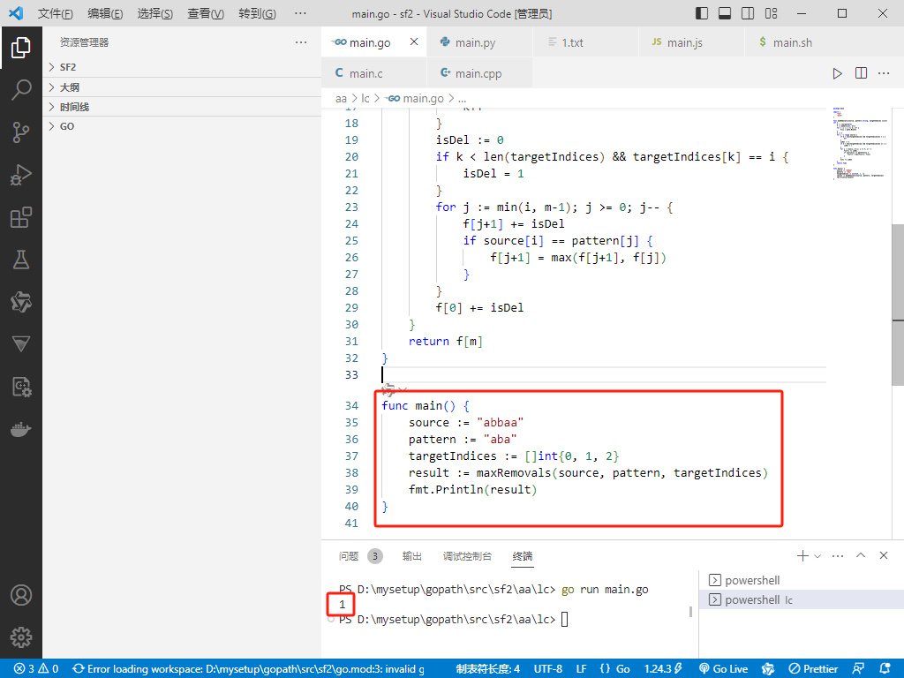Customize layout from title bar
The image size is (904, 678).
771,13
